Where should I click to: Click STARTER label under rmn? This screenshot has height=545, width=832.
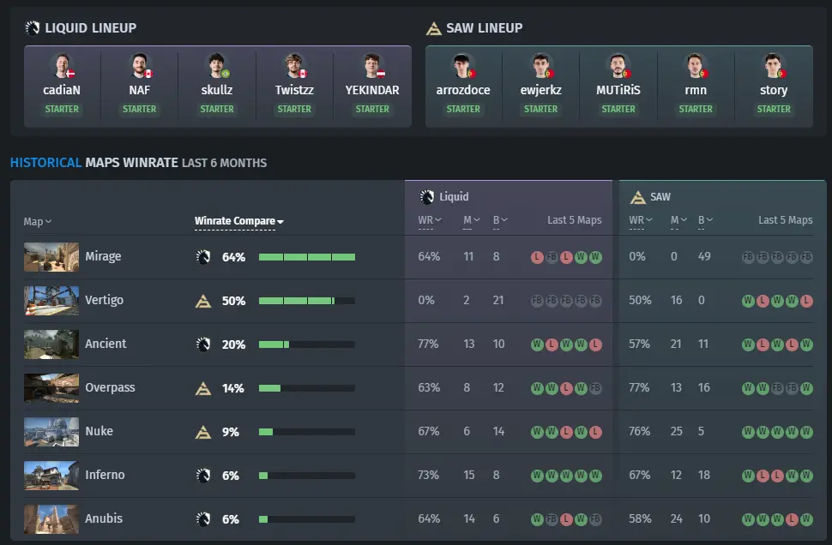696,109
